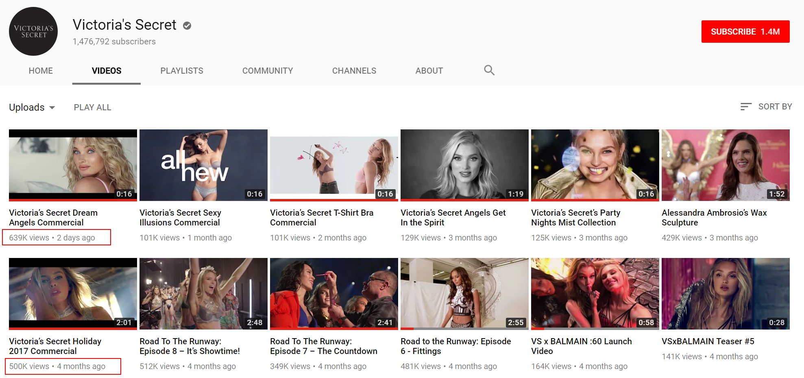Click the '125K views • 3 months ago' text
804x378 pixels.
(x=579, y=238)
